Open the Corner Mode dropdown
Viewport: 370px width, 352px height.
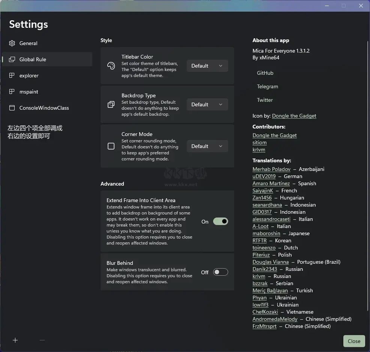coord(207,146)
